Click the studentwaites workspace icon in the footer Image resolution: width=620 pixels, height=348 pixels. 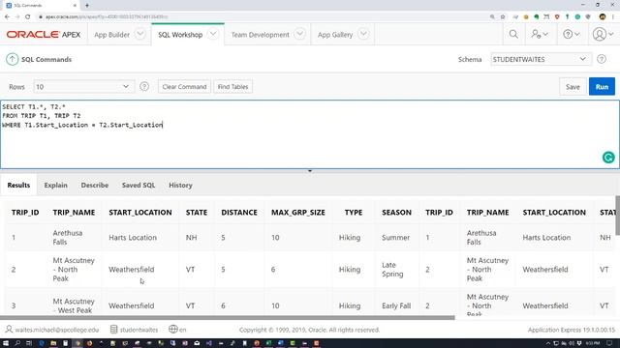click(x=114, y=329)
